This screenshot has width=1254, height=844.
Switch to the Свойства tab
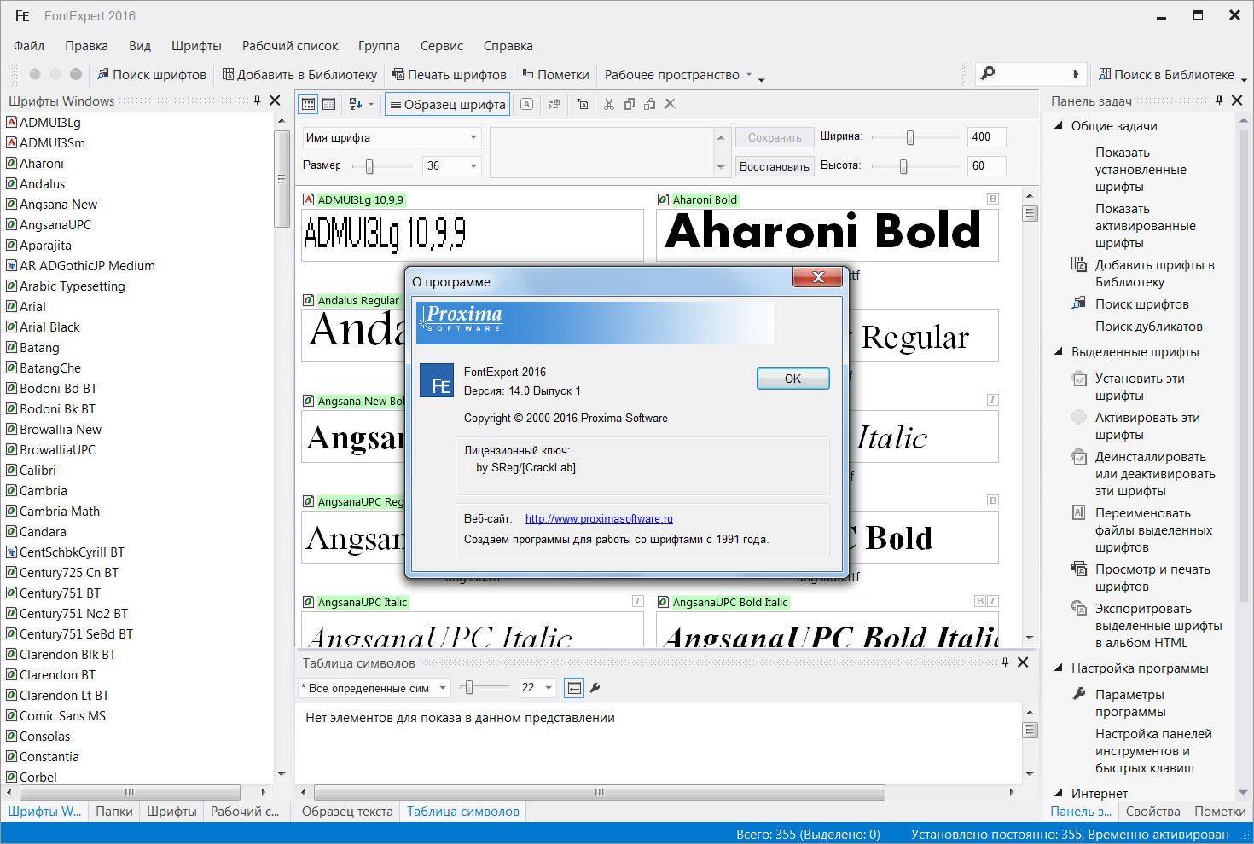[x=1152, y=811]
